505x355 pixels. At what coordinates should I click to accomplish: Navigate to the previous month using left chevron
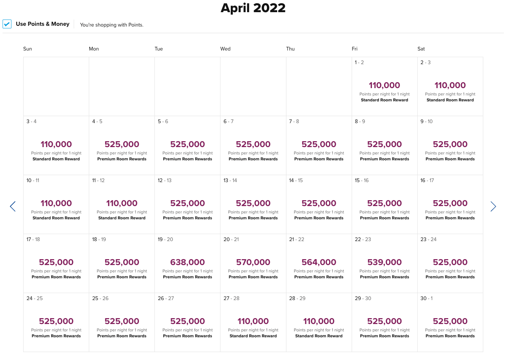(x=13, y=206)
